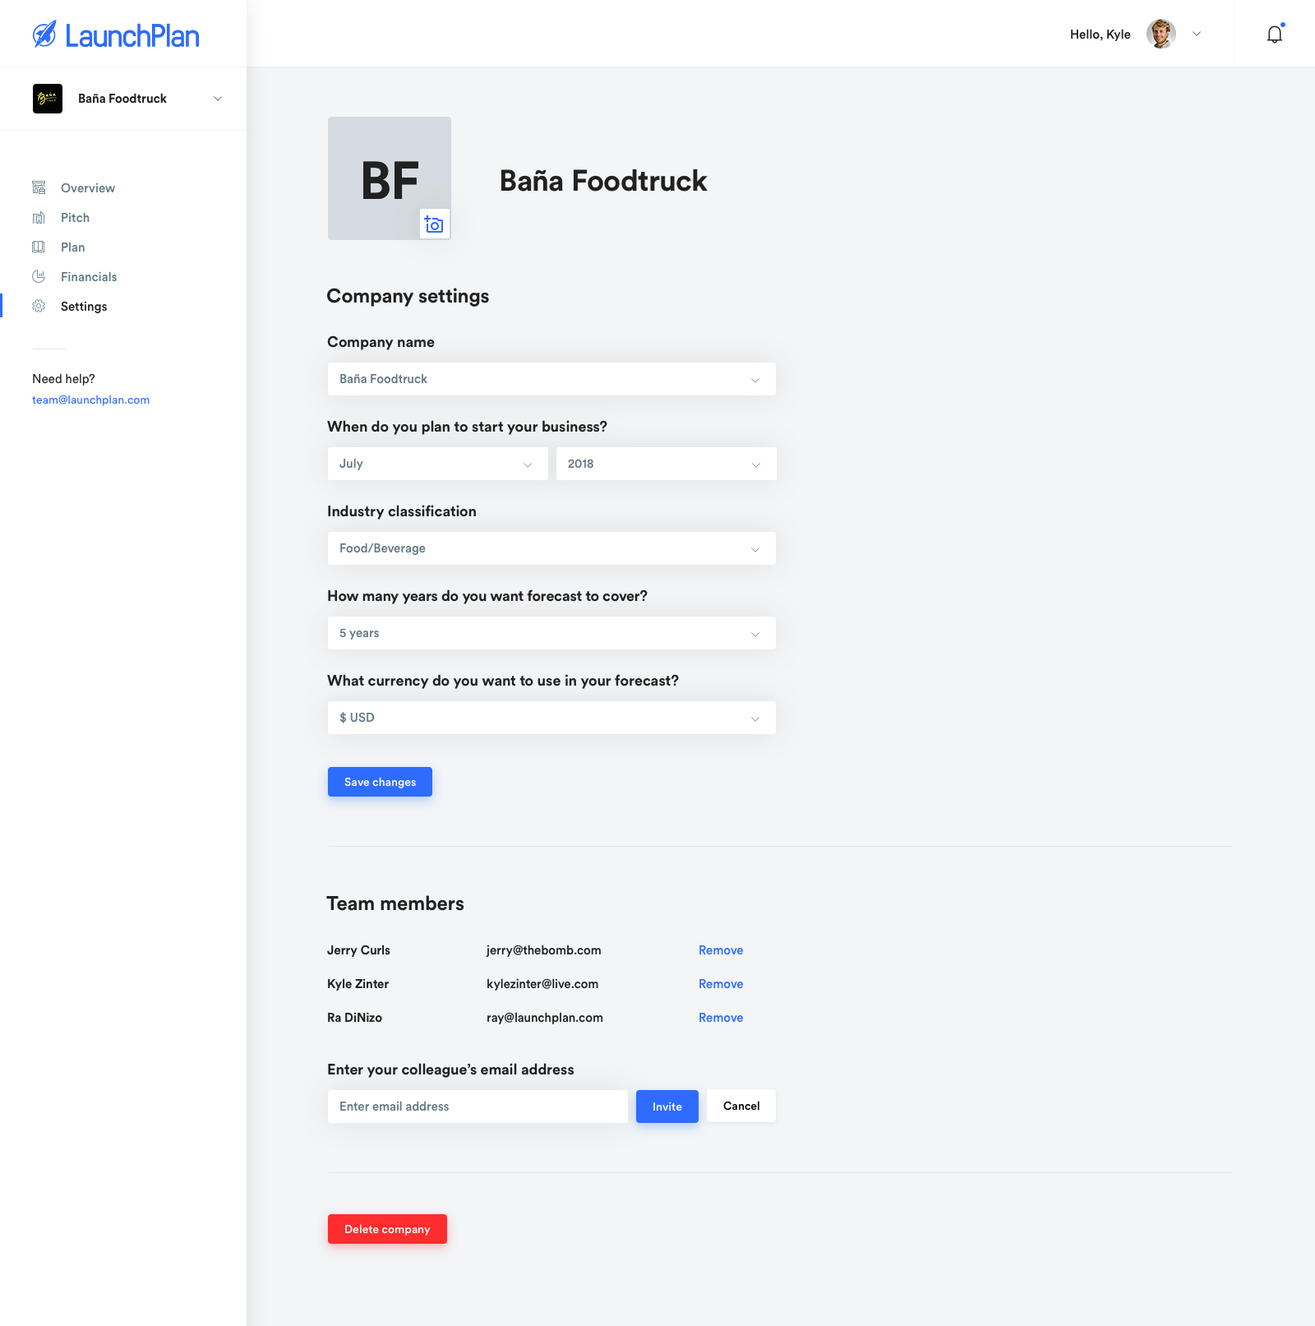Click the Pitch sidebar icon
This screenshot has width=1315, height=1326.
(39, 218)
